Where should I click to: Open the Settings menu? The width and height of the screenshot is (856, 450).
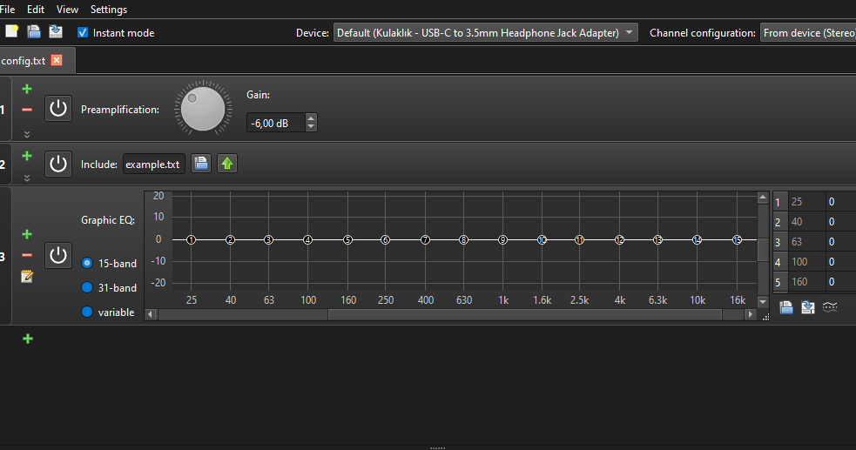pyautogui.click(x=109, y=10)
